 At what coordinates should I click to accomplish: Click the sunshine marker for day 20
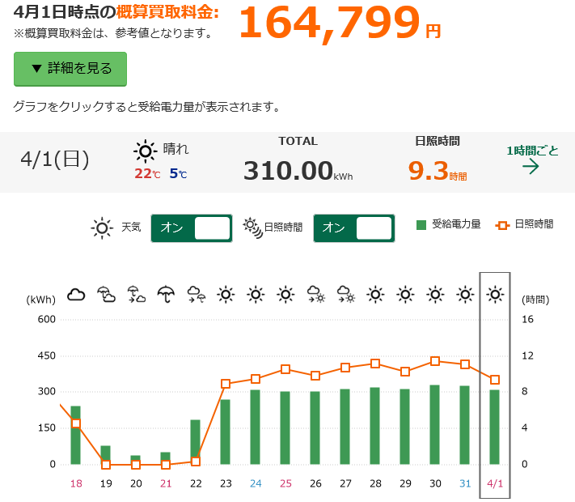pyautogui.click(x=136, y=465)
